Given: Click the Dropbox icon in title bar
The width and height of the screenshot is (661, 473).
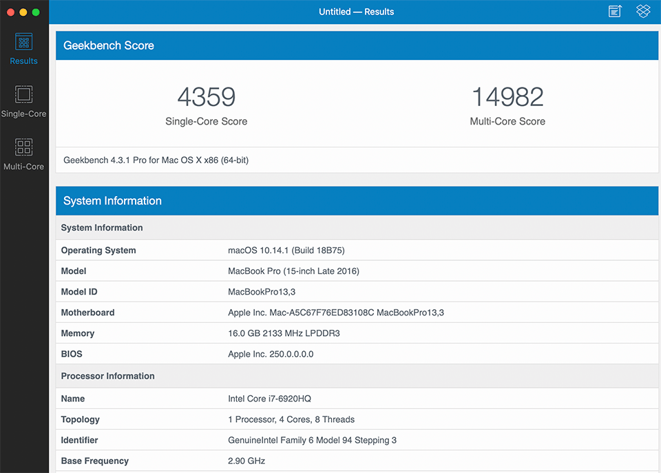Looking at the screenshot, I should coord(643,12).
